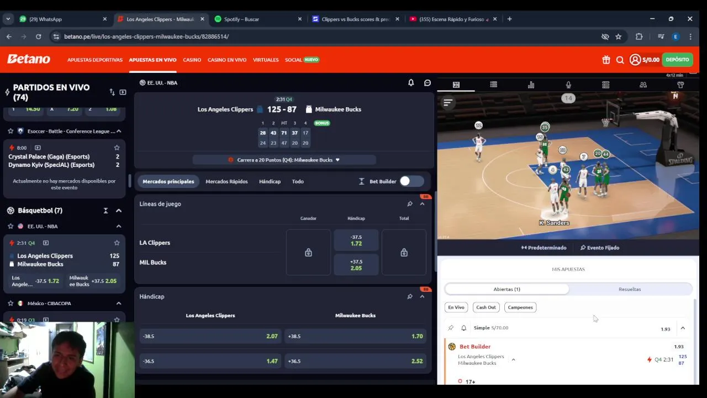Select MIL Bucks +37.5 at 2.05
This screenshot has height=398, width=707.
point(356,265)
